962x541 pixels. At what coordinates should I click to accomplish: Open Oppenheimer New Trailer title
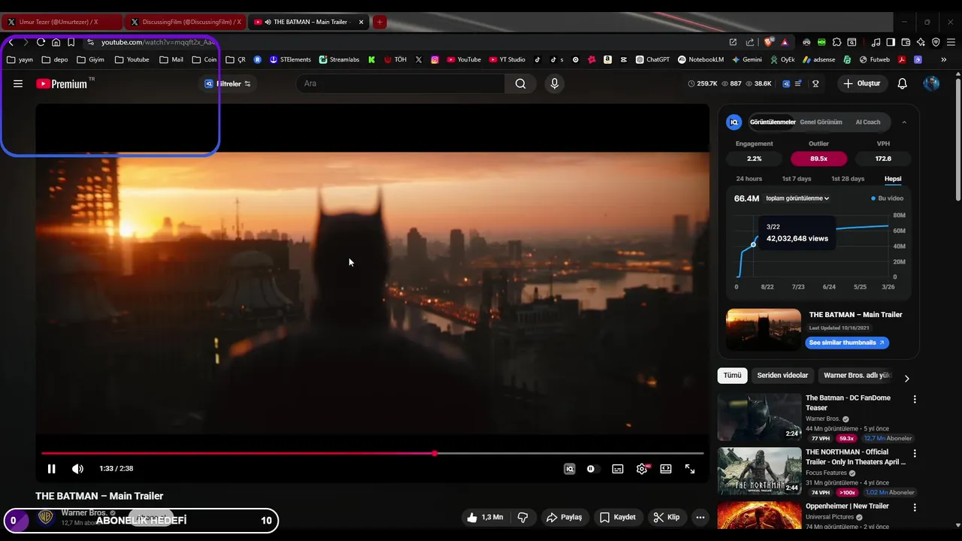tap(847, 506)
